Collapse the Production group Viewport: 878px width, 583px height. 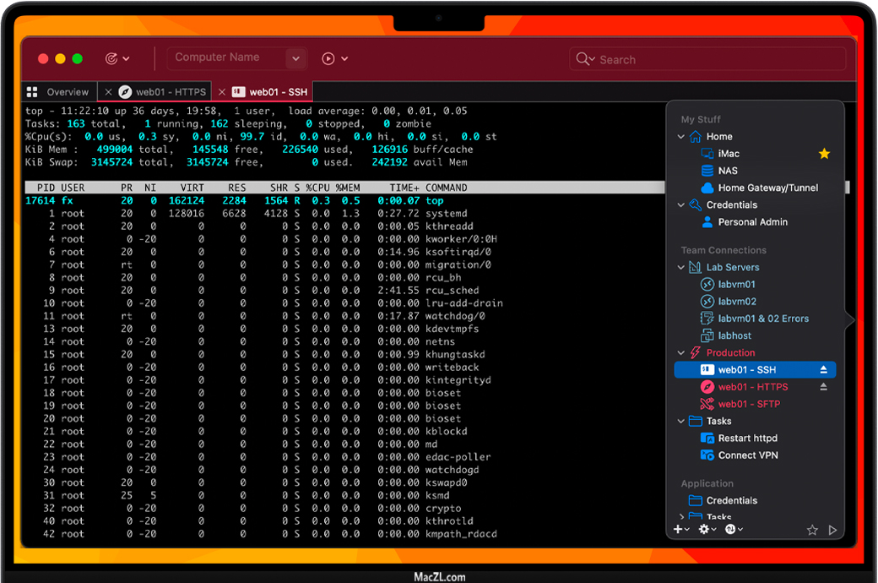(x=682, y=353)
